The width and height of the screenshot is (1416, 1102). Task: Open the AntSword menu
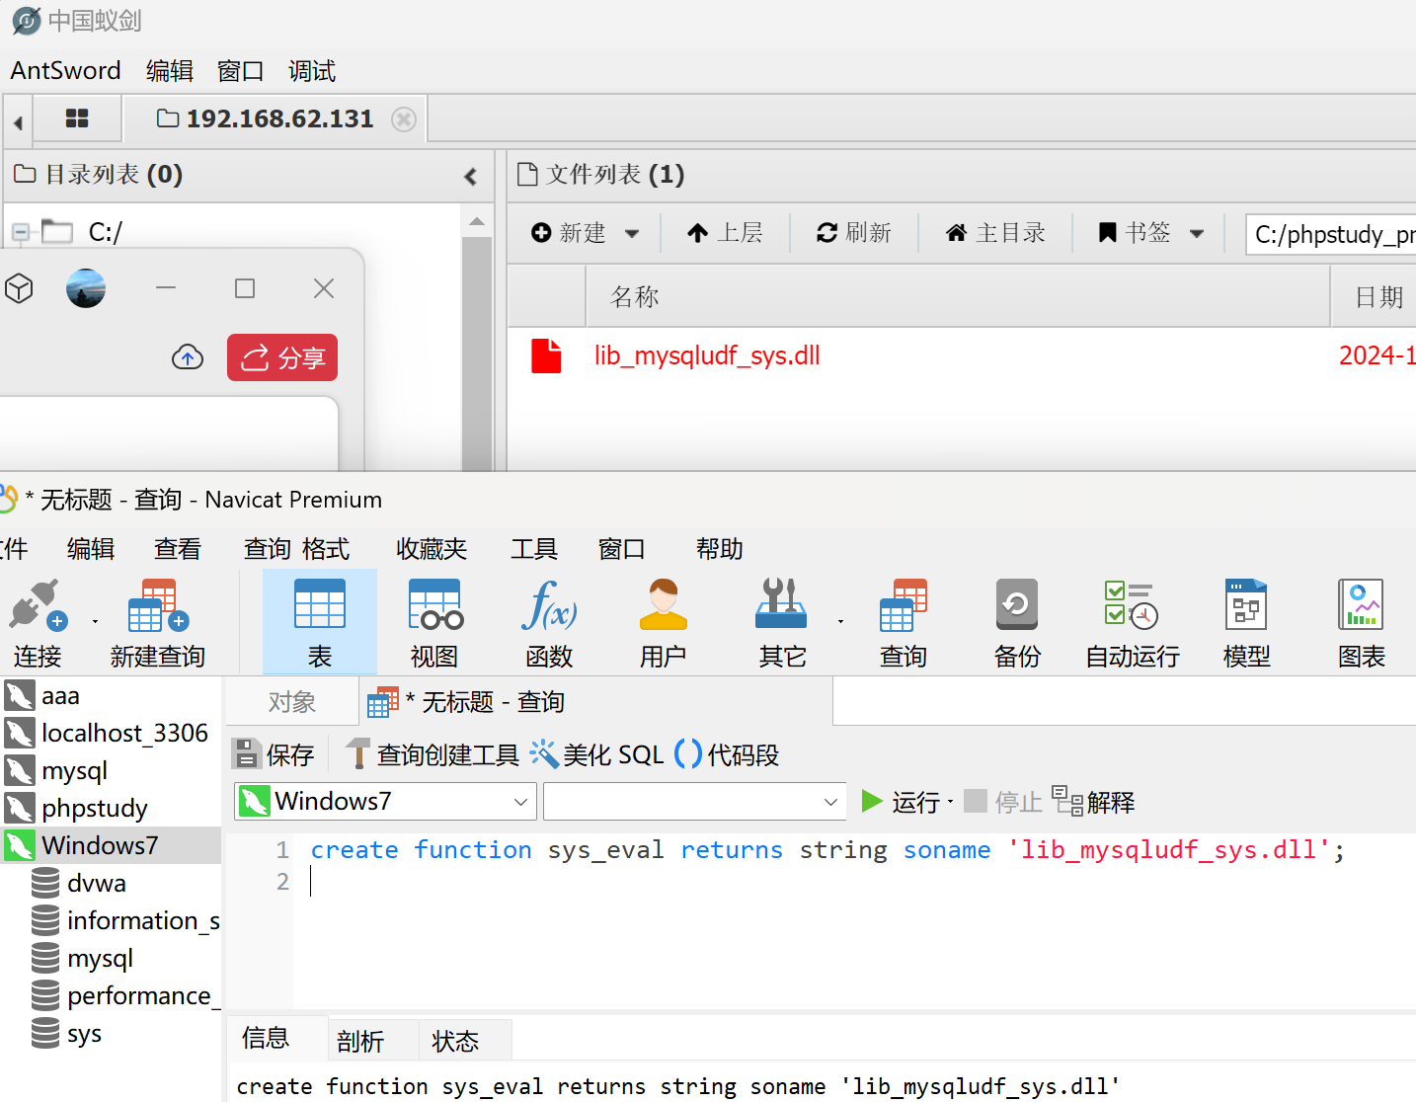66,71
